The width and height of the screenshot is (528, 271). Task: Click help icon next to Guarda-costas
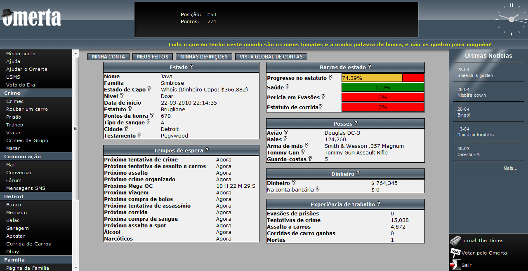tap(310, 159)
